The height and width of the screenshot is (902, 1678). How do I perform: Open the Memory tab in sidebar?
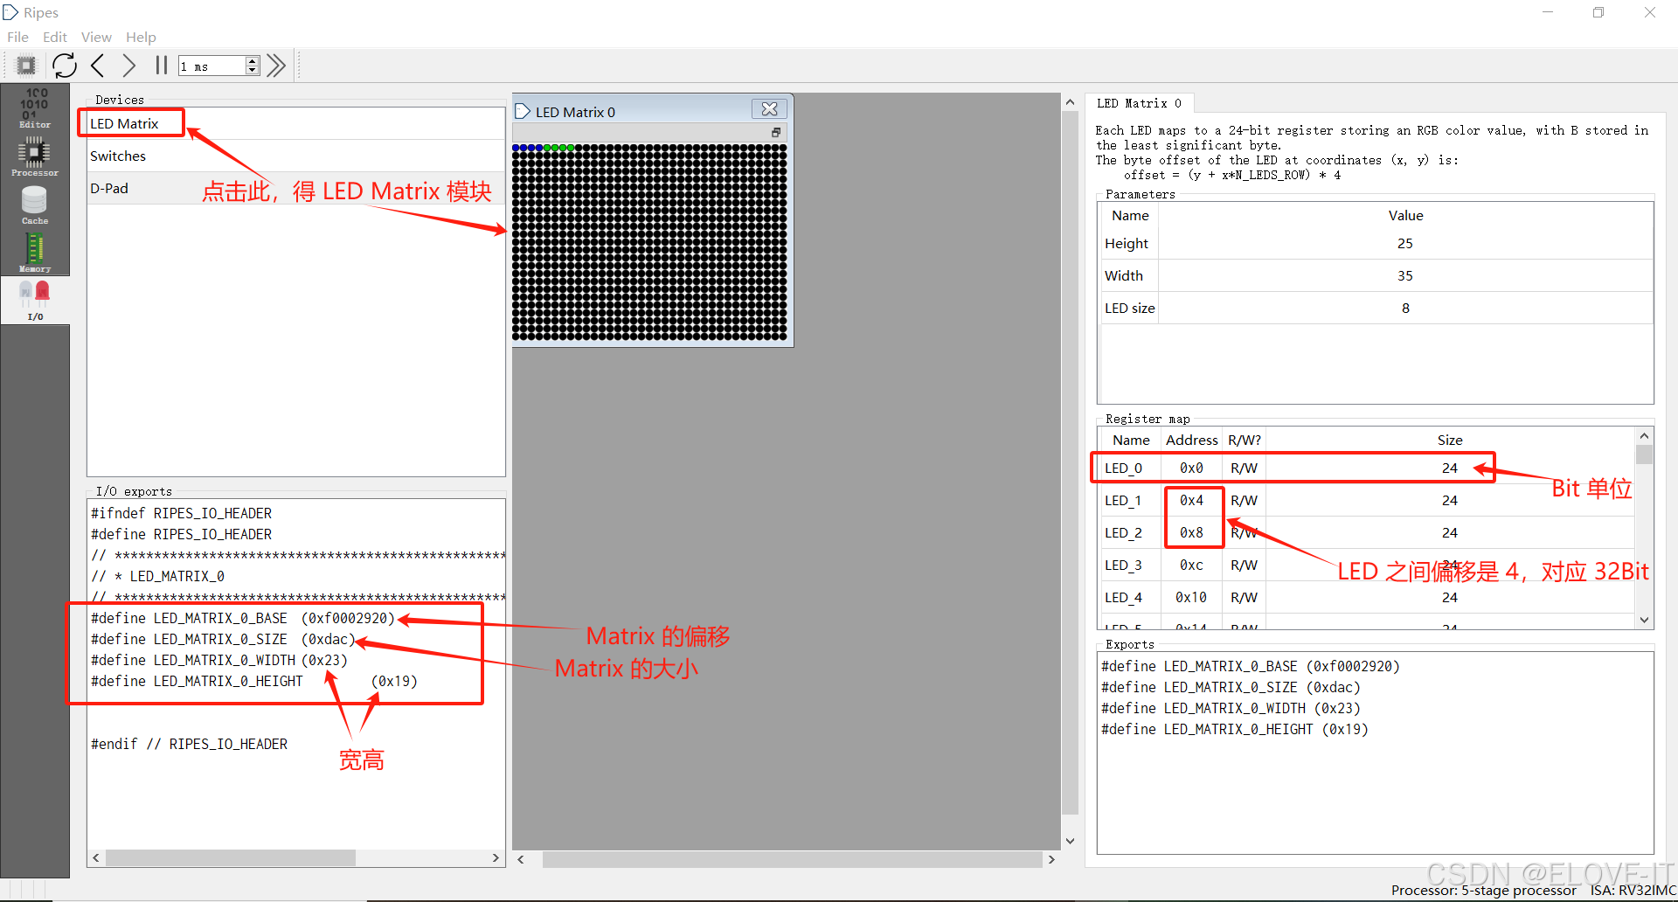coord(35,253)
